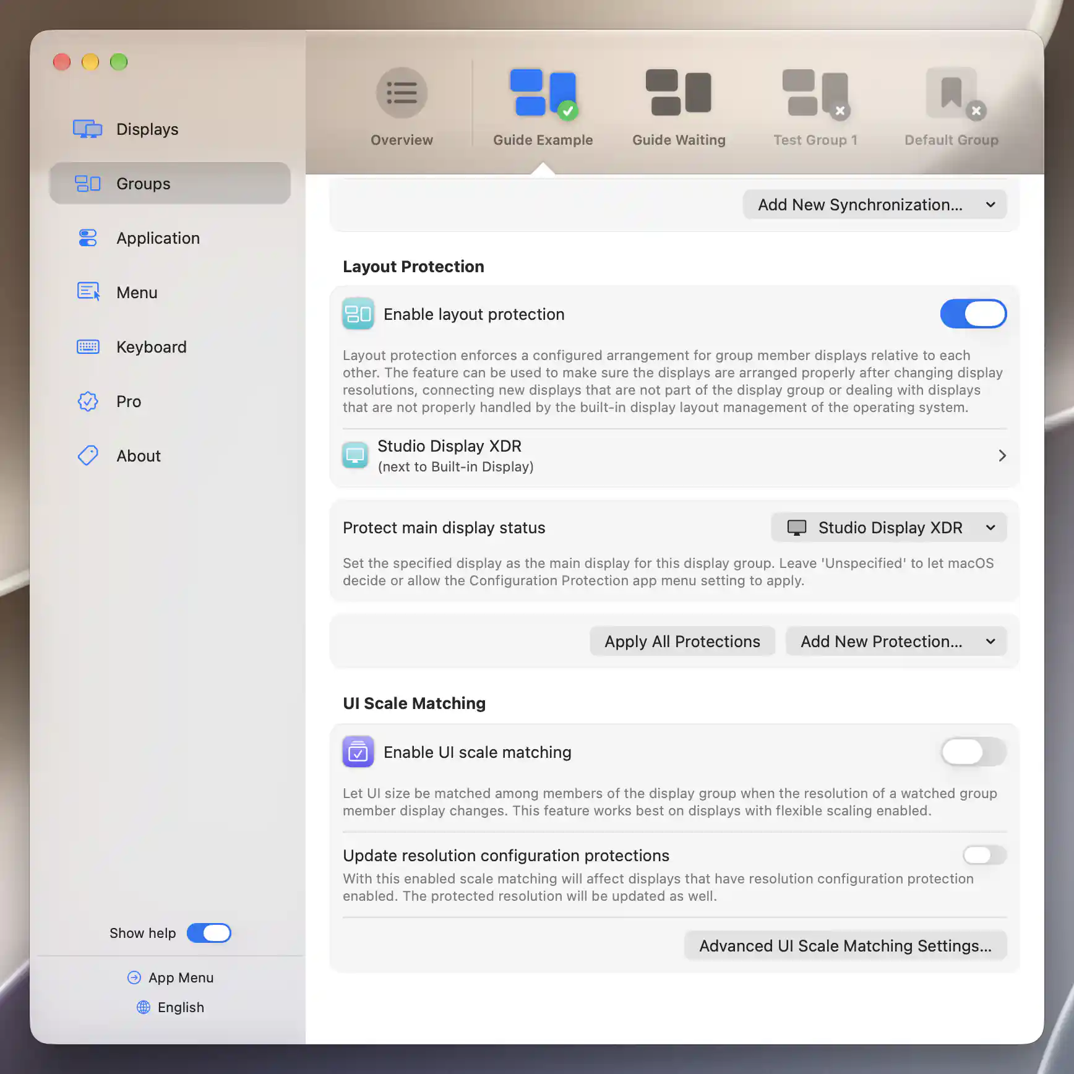Click the UI scale matching purple icon
This screenshot has height=1074, width=1074.
(x=358, y=752)
